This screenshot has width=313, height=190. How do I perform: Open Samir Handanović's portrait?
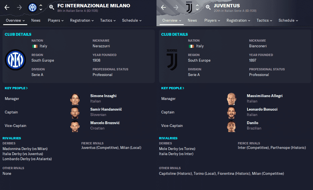(x=75, y=112)
